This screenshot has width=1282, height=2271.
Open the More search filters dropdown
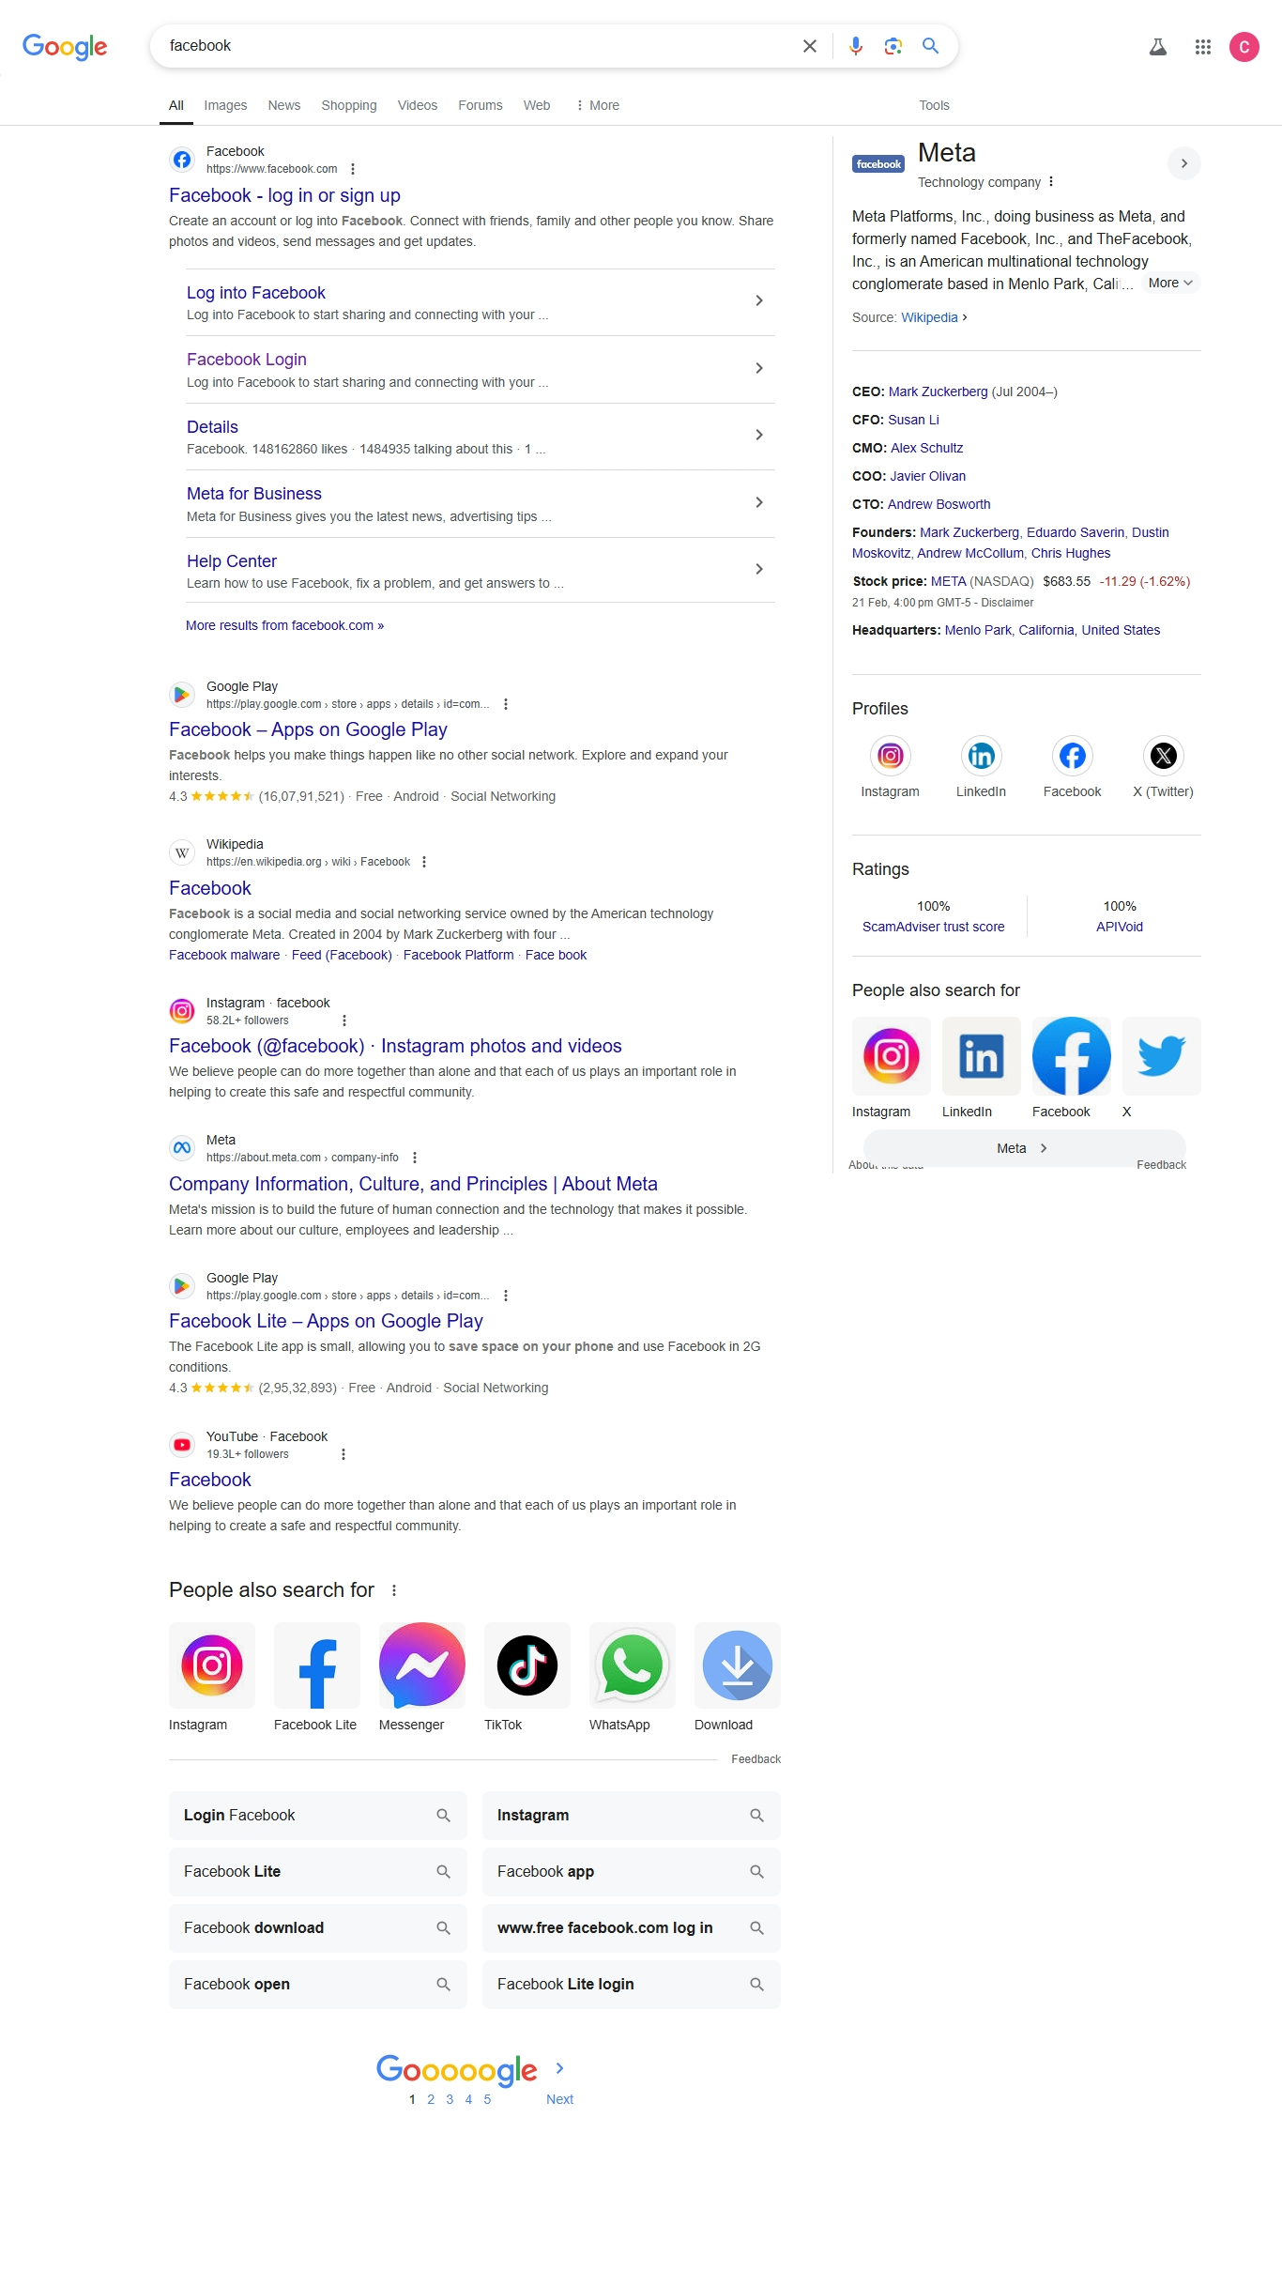598,105
